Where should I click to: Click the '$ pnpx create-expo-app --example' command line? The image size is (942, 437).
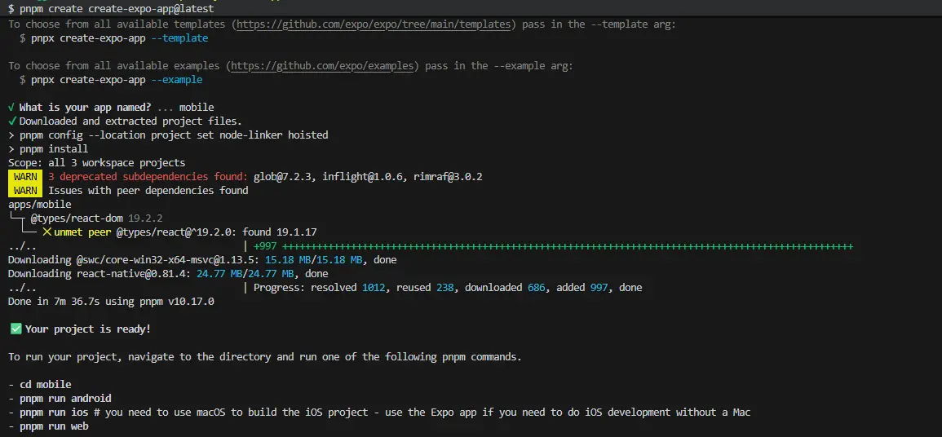[x=111, y=80]
